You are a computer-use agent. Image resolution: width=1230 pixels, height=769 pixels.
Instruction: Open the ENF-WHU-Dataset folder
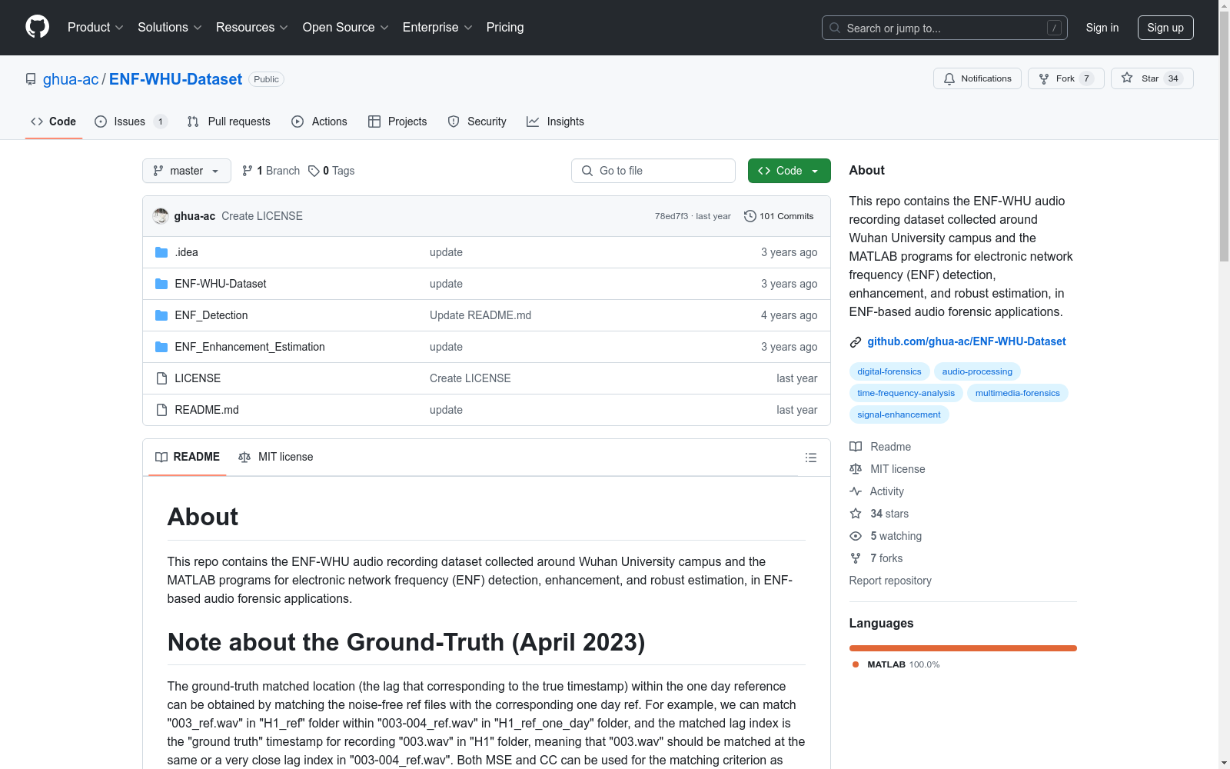(221, 284)
